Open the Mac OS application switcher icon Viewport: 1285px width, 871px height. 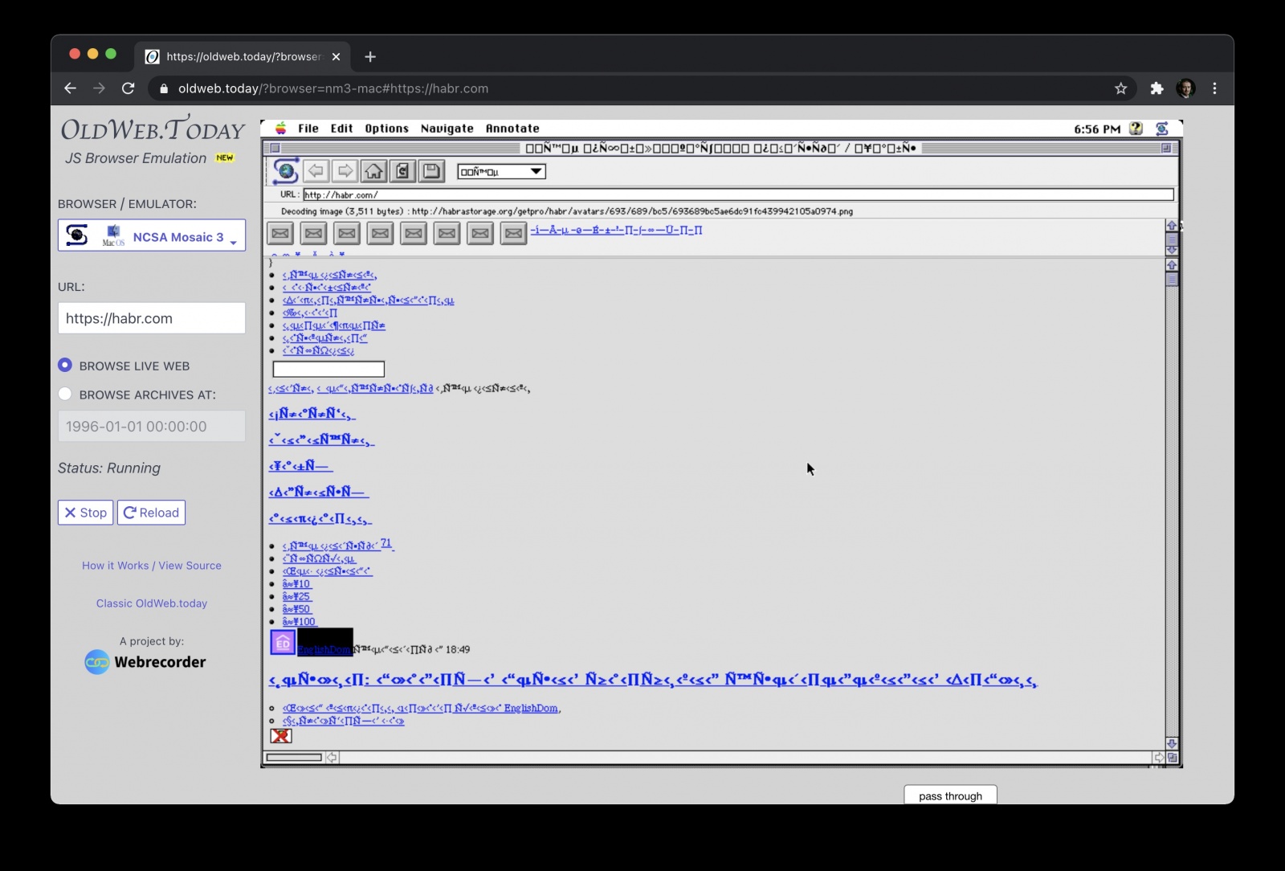1161,129
